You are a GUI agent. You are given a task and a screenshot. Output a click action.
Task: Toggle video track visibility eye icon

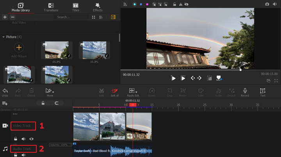[x=31, y=139]
